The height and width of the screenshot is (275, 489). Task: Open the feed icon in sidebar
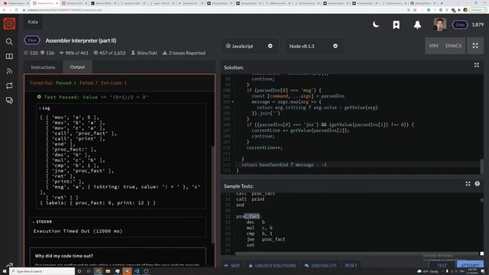click(9, 71)
